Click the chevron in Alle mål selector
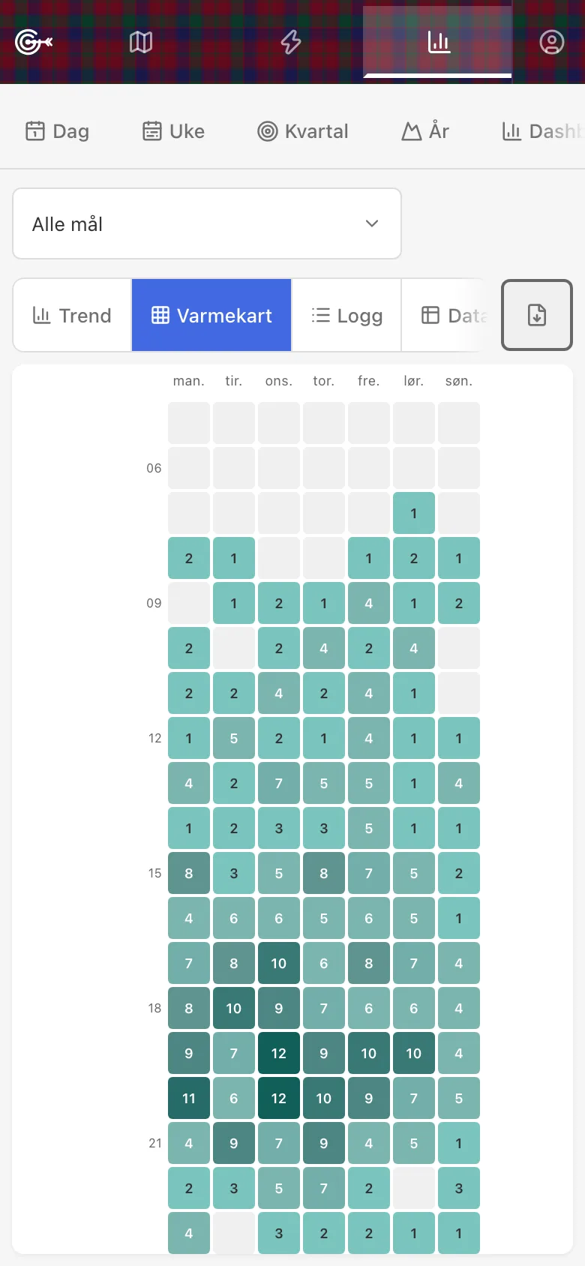The width and height of the screenshot is (585, 1266). pyautogui.click(x=372, y=223)
